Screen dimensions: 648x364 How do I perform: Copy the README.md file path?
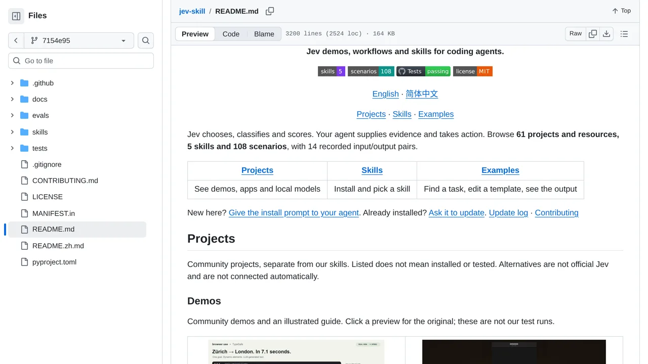point(270,11)
